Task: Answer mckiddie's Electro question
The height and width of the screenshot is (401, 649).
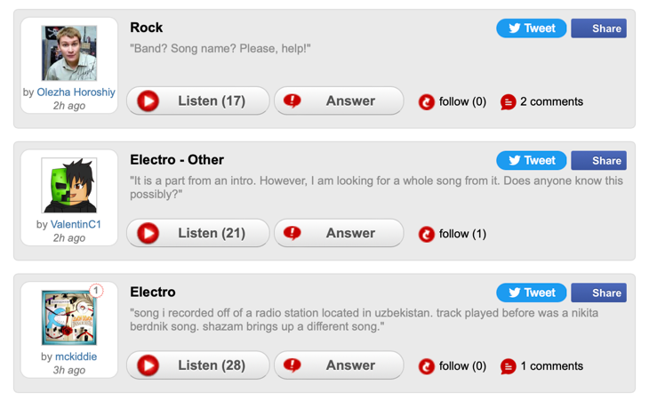Action: (339, 365)
